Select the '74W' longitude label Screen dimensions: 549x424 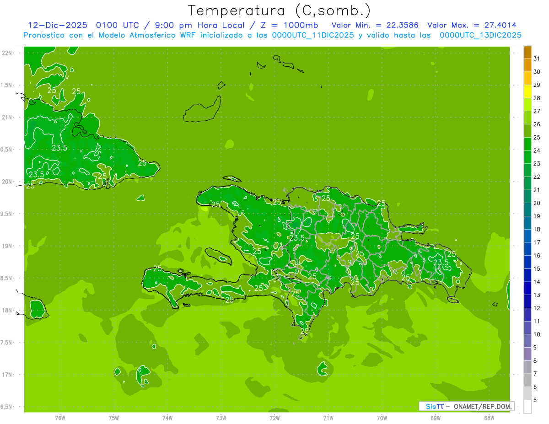[167, 418]
